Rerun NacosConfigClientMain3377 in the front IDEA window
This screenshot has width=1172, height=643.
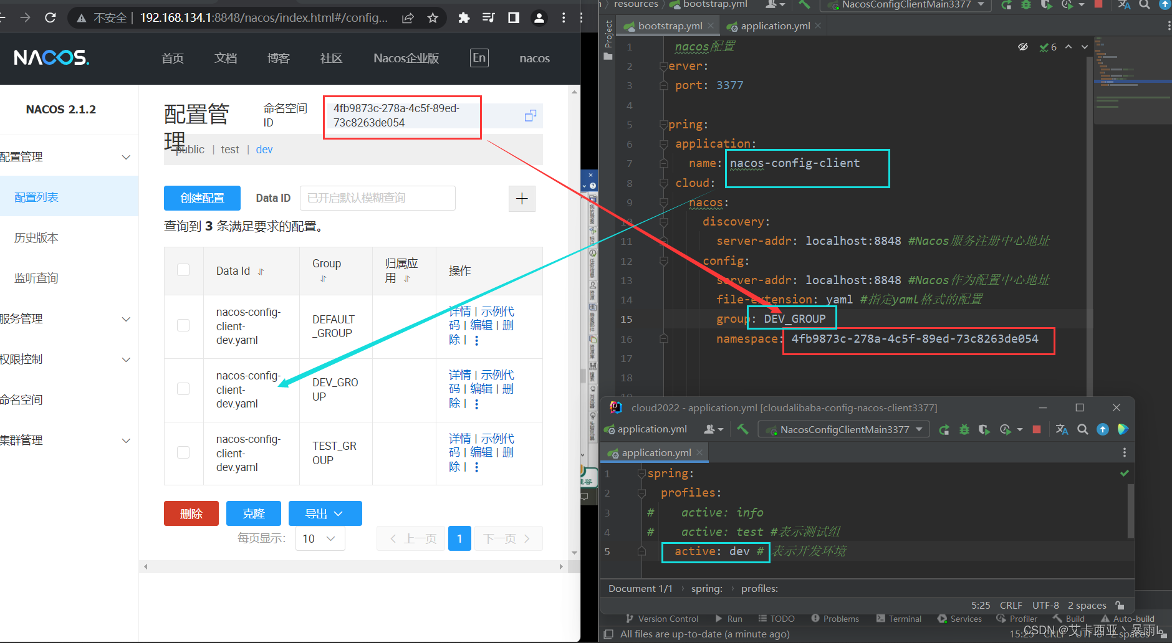coord(944,429)
